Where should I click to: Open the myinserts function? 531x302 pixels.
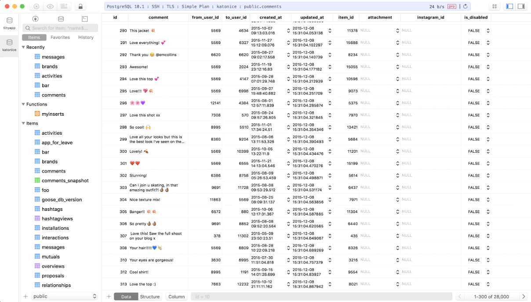(x=53, y=114)
